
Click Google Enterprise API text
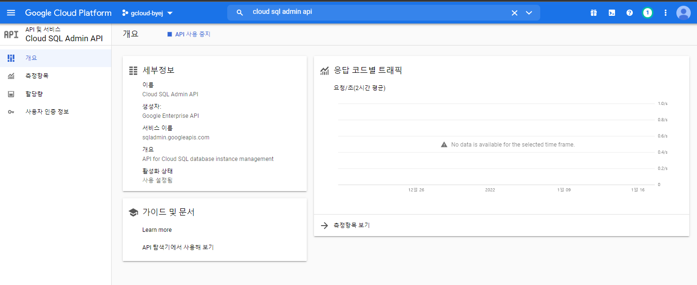pyautogui.click(x=171, y=116)
